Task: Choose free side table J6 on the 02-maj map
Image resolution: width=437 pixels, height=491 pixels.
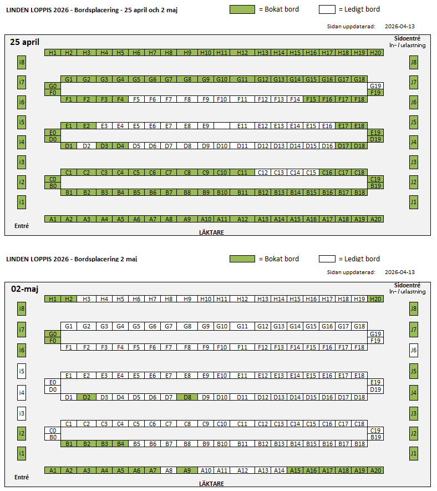Action: coord(413,351)
